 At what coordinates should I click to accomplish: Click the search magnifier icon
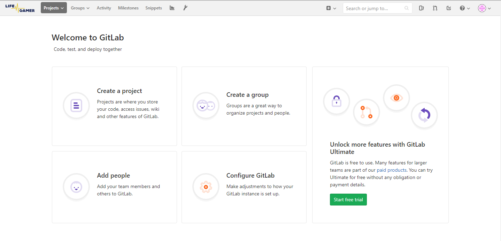407,8
